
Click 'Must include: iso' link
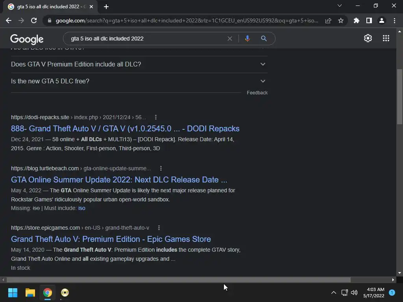pos(82,208)
